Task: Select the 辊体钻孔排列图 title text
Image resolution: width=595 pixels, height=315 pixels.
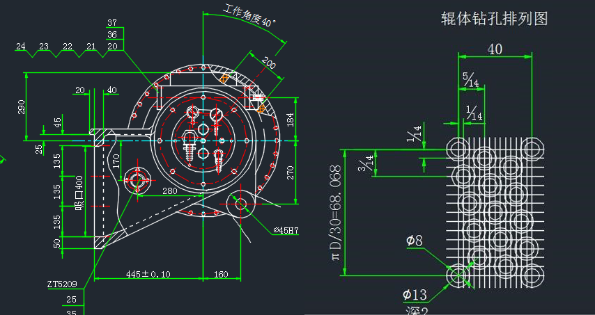Action: coord(495,19)
